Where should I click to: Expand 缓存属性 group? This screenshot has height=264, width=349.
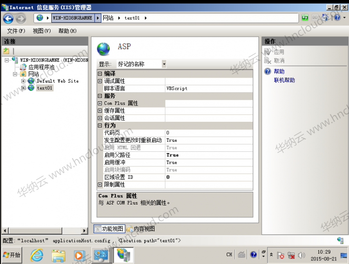pos(100,110)
